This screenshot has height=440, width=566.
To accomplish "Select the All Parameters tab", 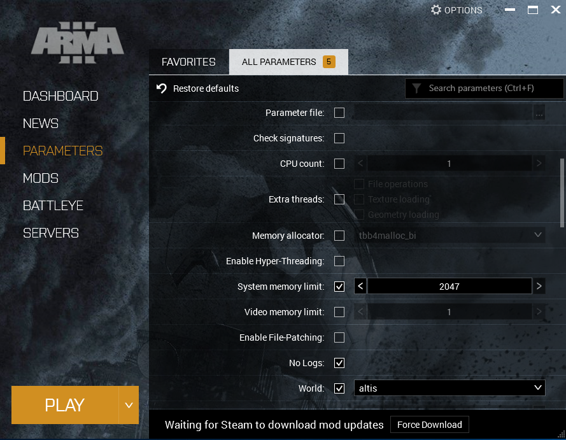I will [x=288, y=62].
